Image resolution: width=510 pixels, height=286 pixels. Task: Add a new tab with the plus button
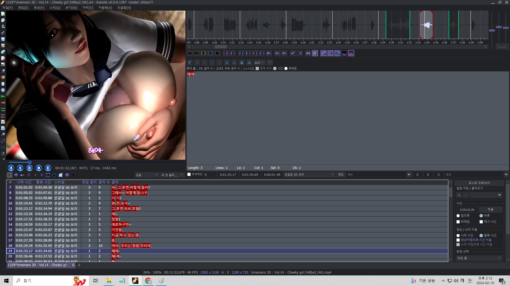click(x=79, y=265)
